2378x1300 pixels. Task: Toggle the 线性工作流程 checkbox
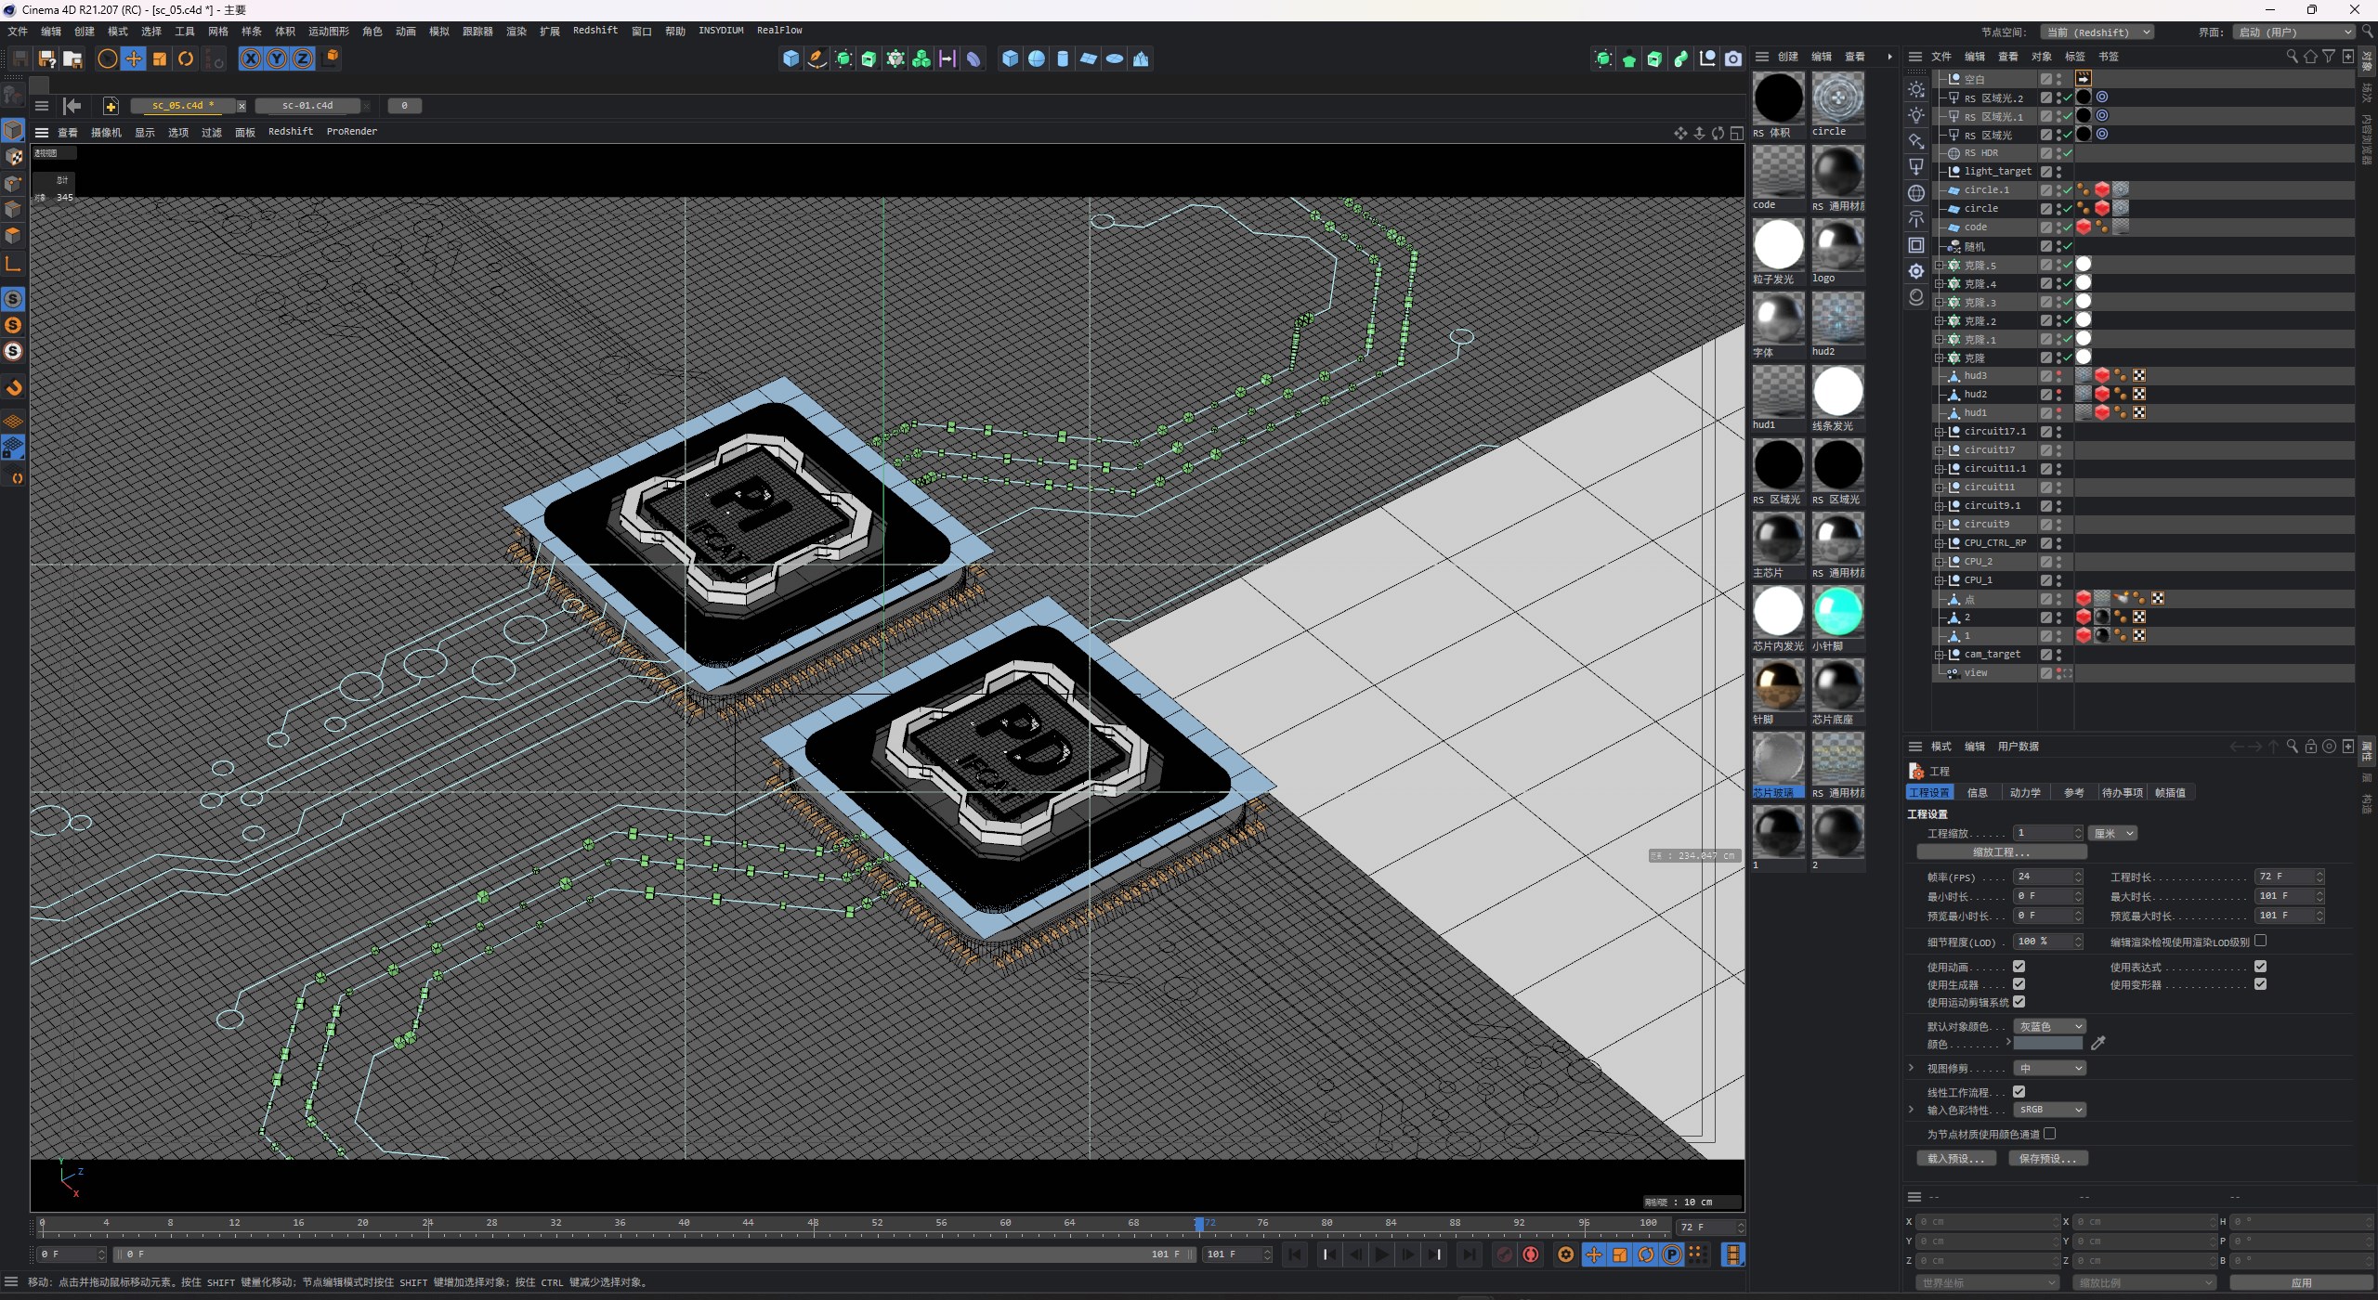pyautogui.click(x=2019, y=1092)
